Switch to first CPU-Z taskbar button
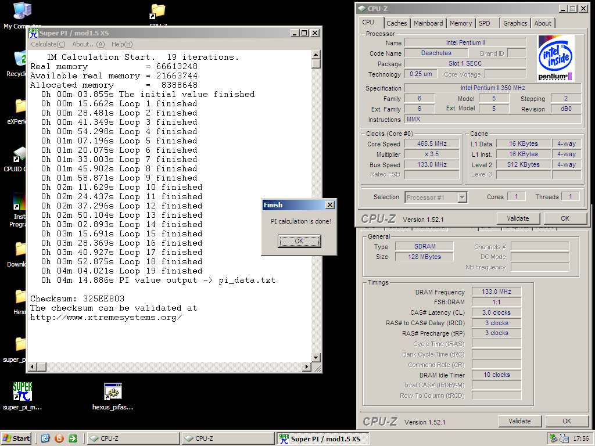This screenshot has height=446, width=595. 132,439
